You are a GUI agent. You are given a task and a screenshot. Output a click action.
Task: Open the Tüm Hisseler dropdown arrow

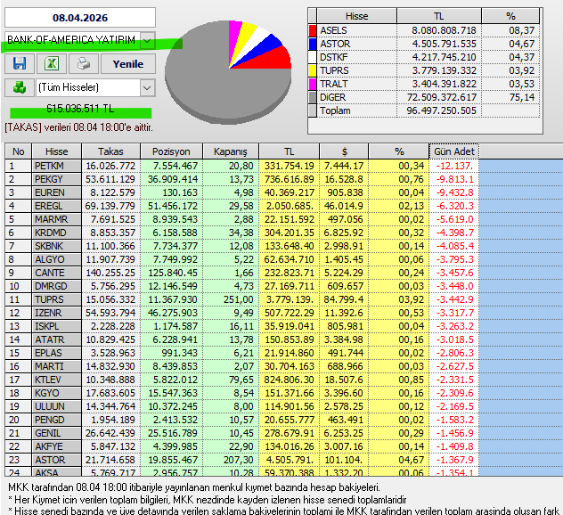[147, 87]
